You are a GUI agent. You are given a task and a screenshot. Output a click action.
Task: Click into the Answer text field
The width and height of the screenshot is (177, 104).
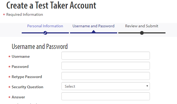(106, 96)
